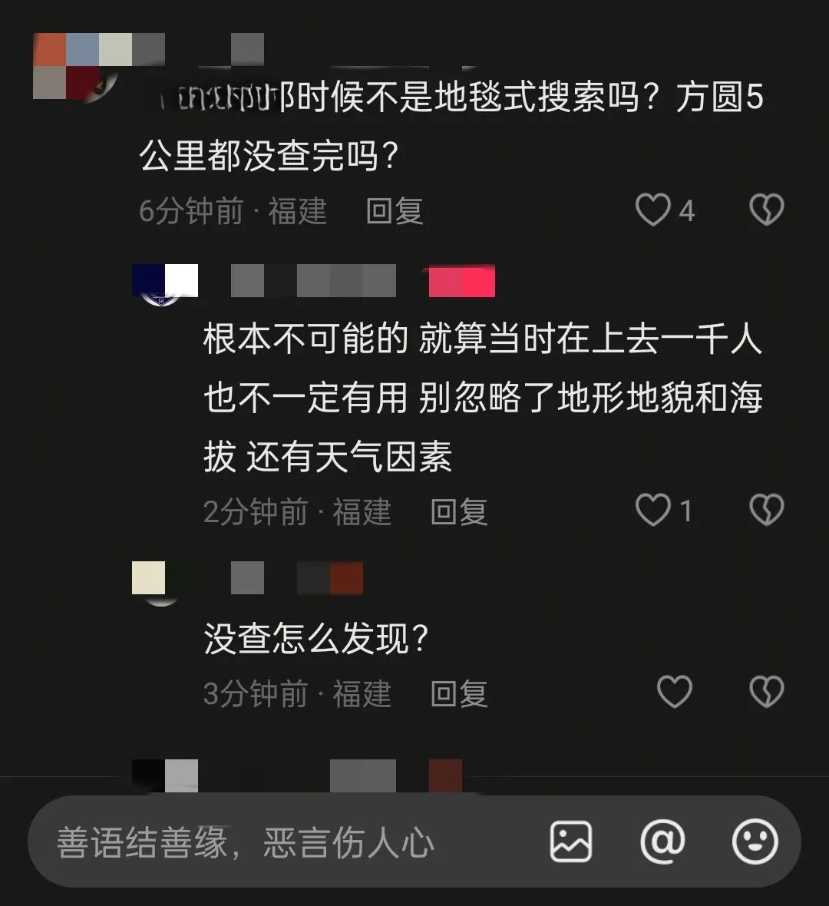Dislike the first comment with broken heart
Viewport: 829px width, 906px height.
point(767,209)
